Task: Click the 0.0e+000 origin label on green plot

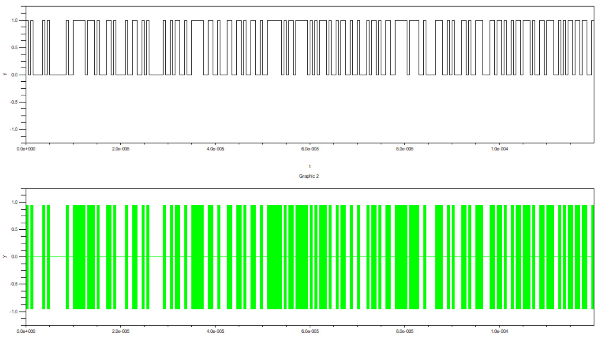Action: (26, 332)
